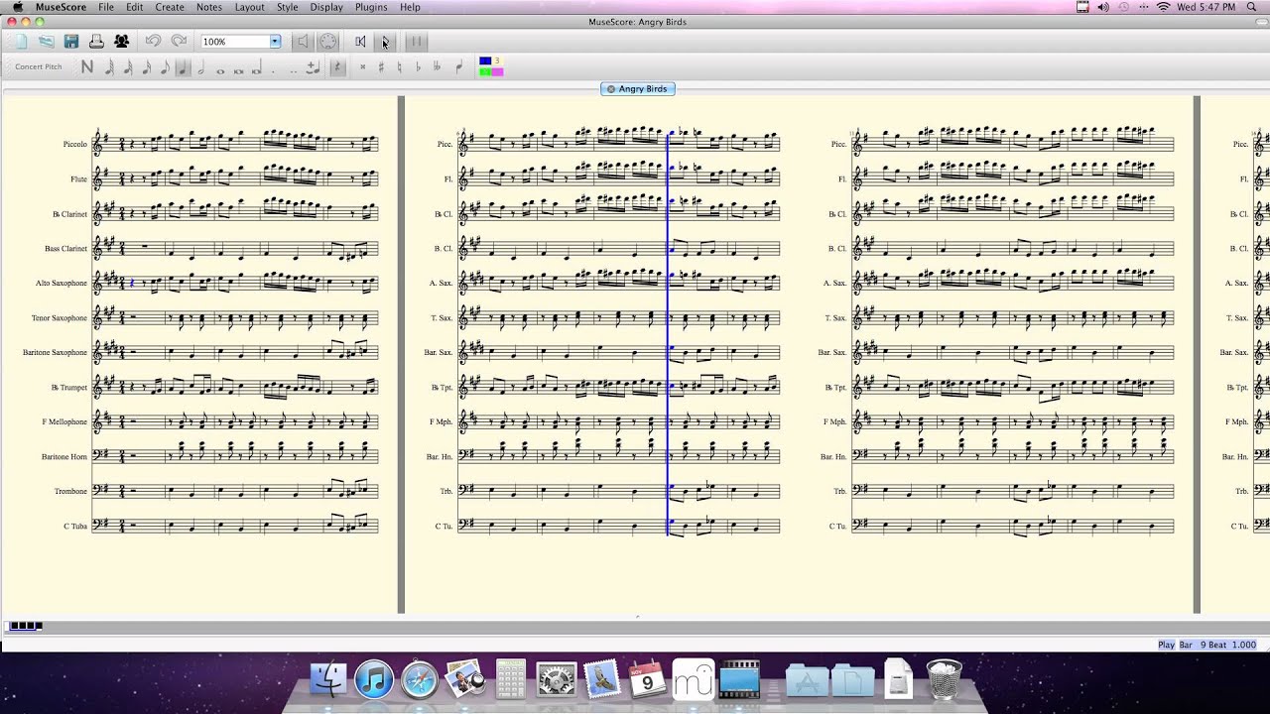1270x714 pixels.
Task: Toggle MIDI input button
Action: [x=327, y=42]
